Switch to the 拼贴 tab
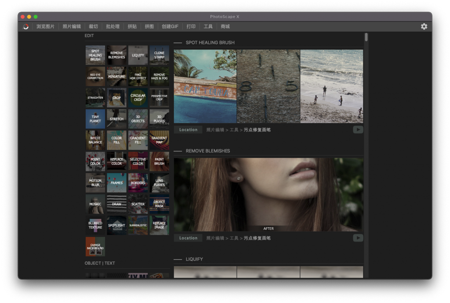This screenshot has height=303, width=450. (132, 27)
